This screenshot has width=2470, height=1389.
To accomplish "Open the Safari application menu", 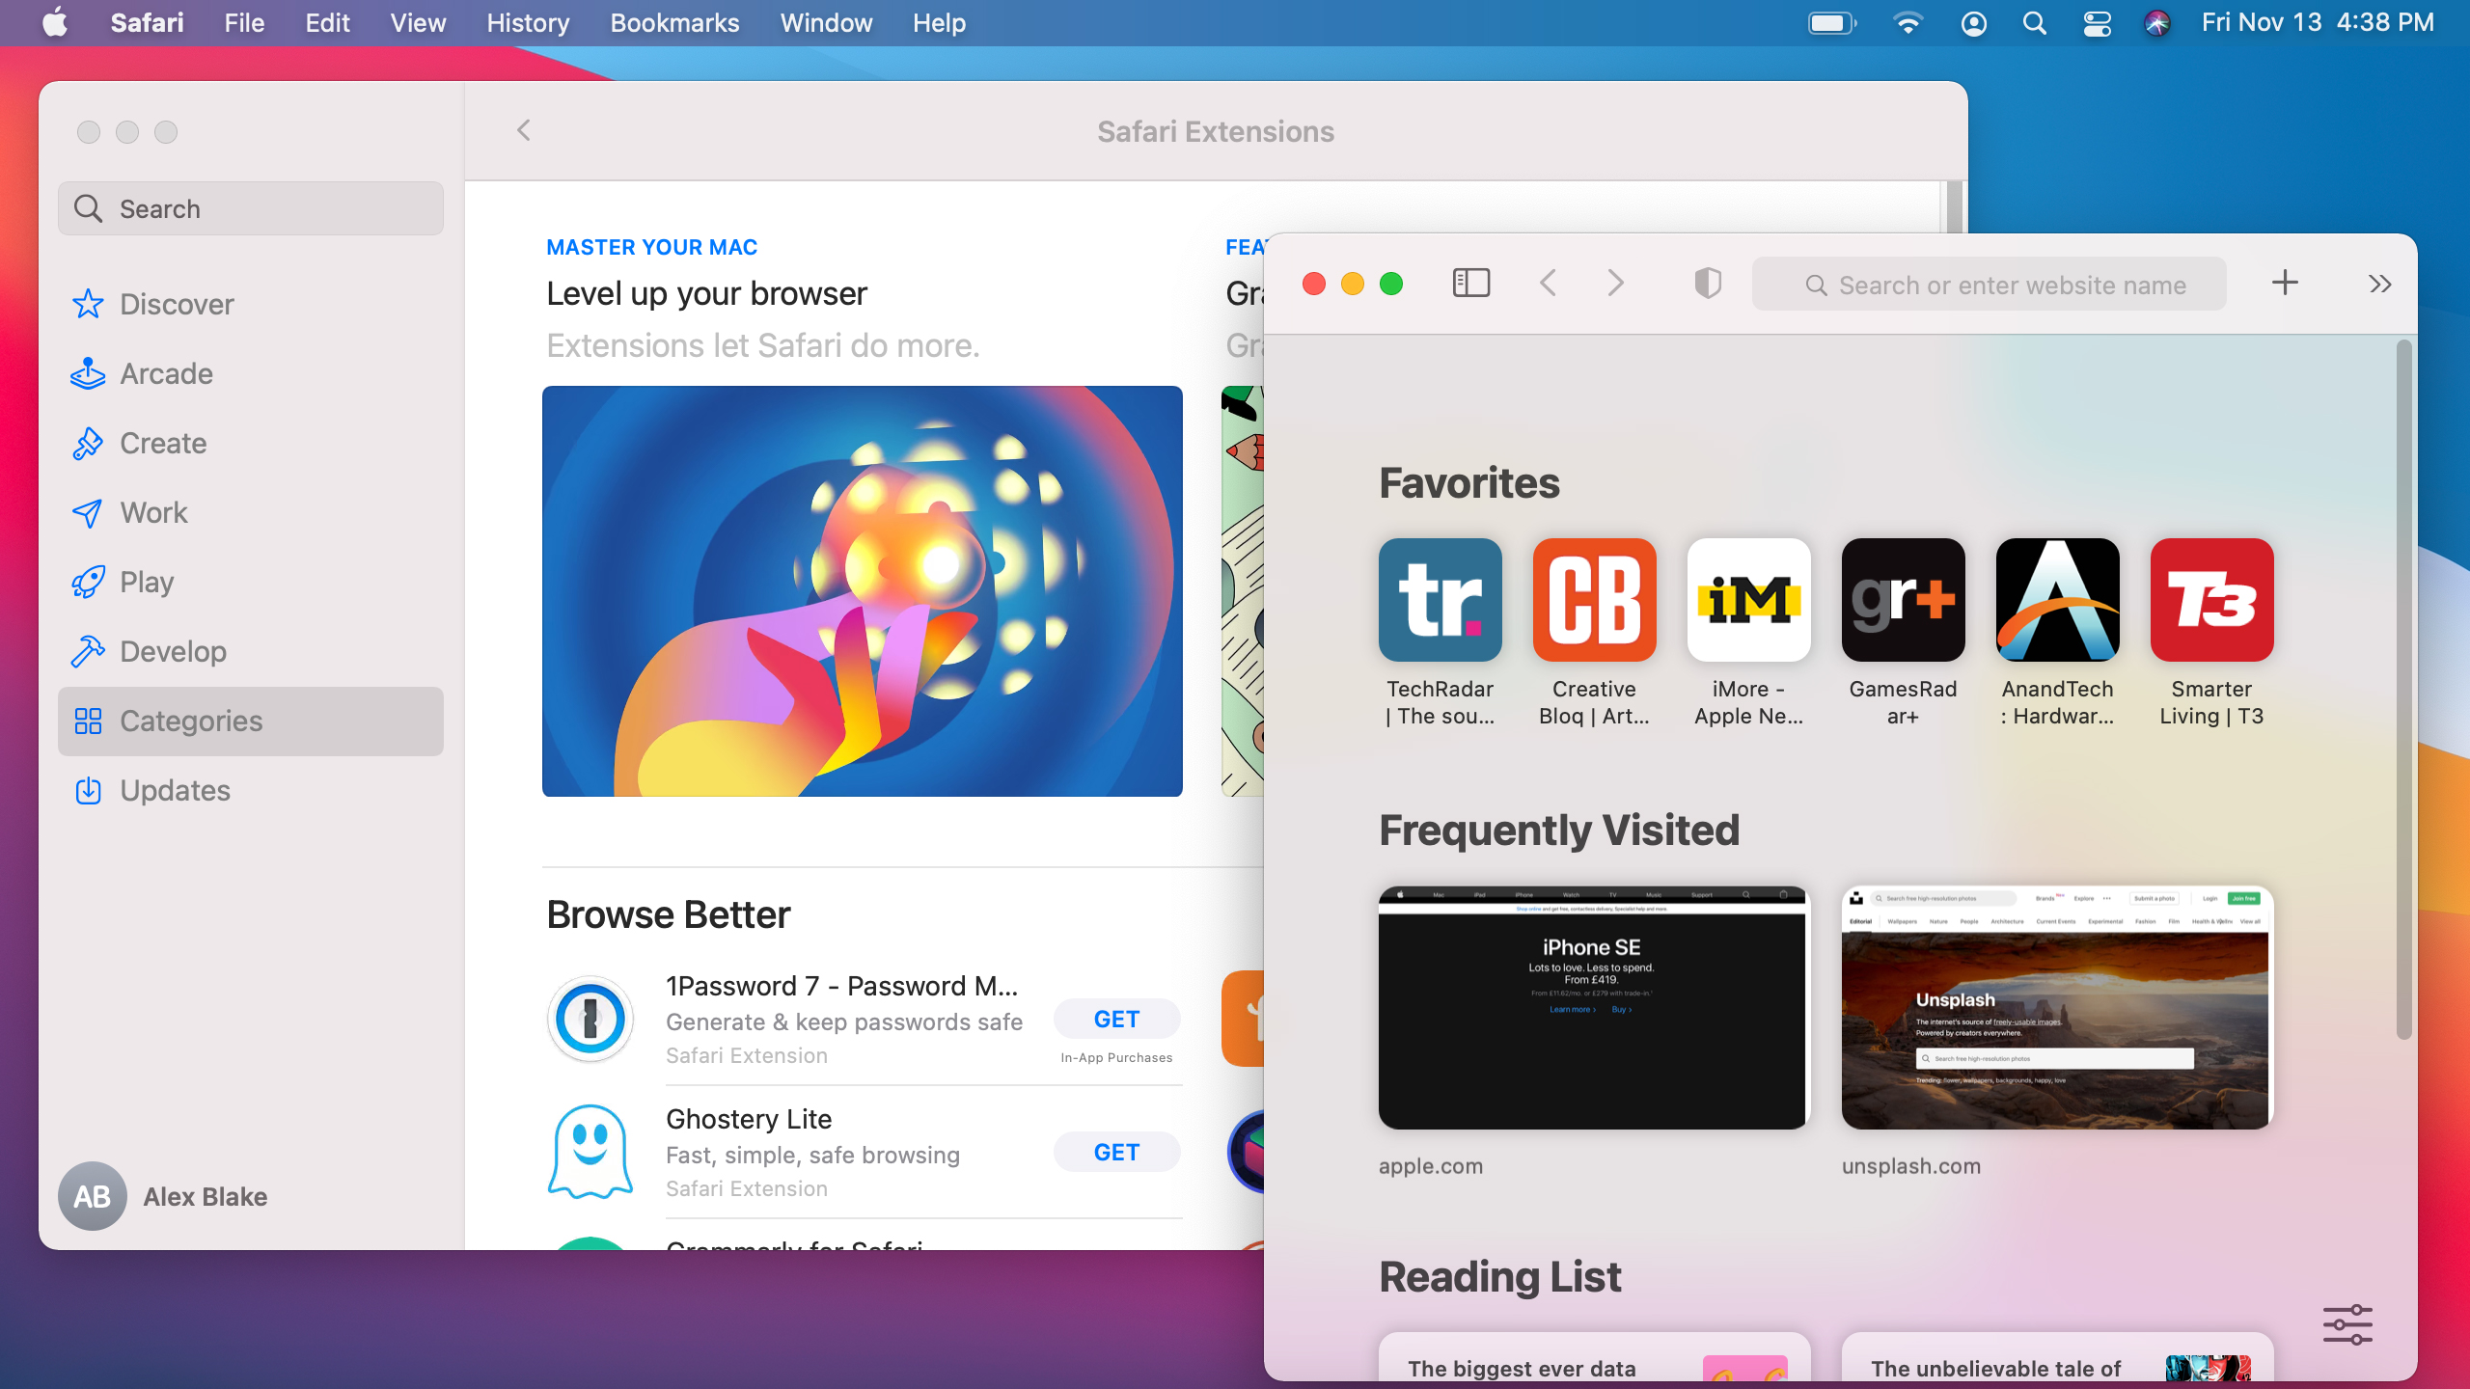I will coord(147,22).
